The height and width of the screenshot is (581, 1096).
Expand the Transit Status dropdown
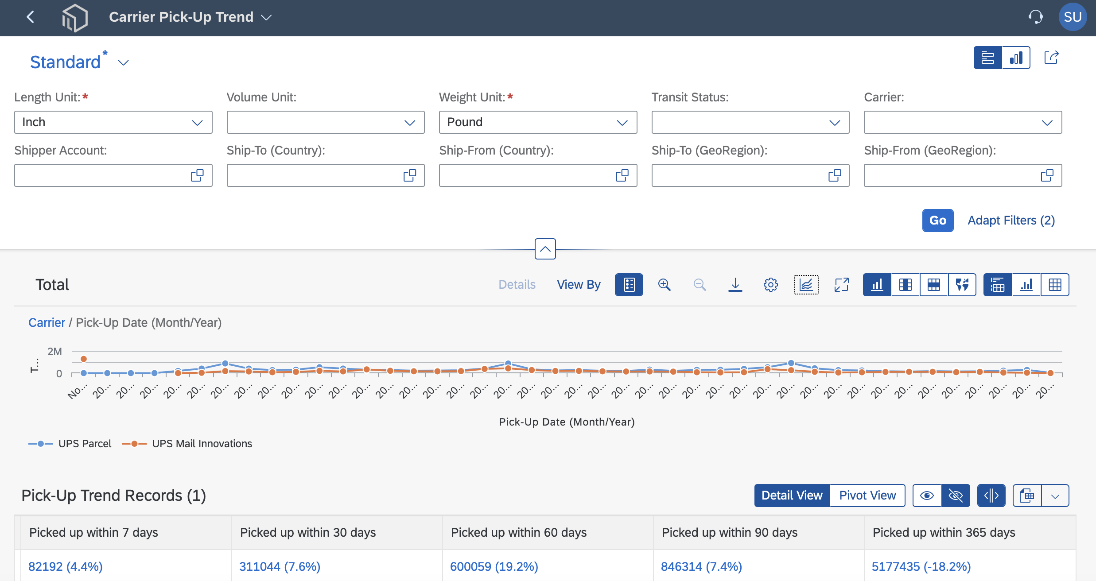750,122
